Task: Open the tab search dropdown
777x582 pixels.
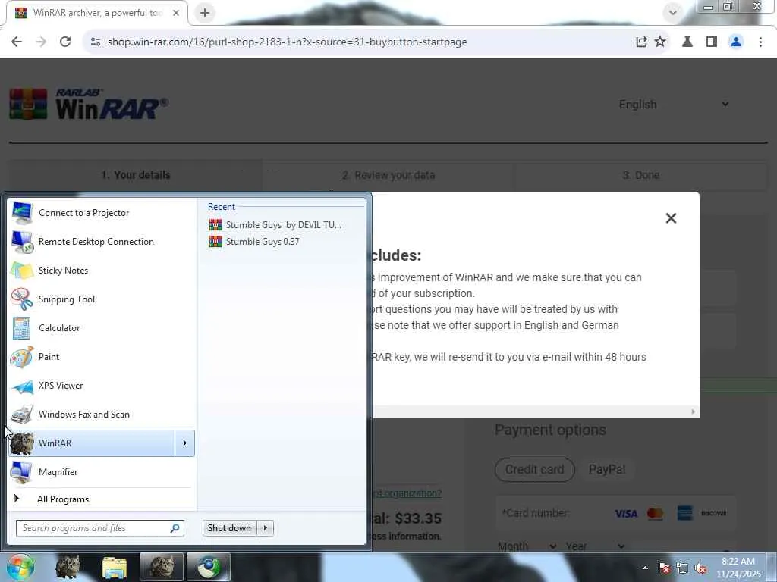Action: point(672,13)
